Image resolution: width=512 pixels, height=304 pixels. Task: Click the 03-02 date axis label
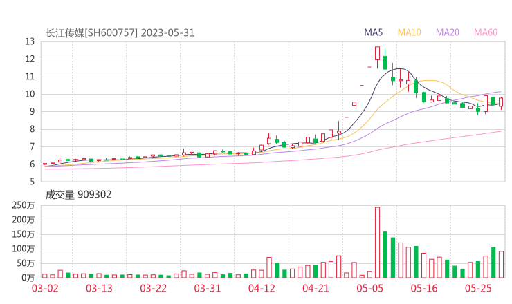tap(45, 288)
